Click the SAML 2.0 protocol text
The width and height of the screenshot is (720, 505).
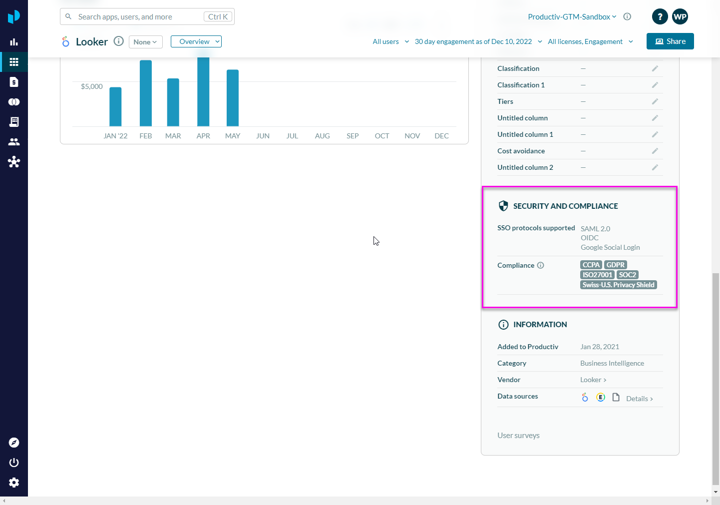(x=595, y=229)
